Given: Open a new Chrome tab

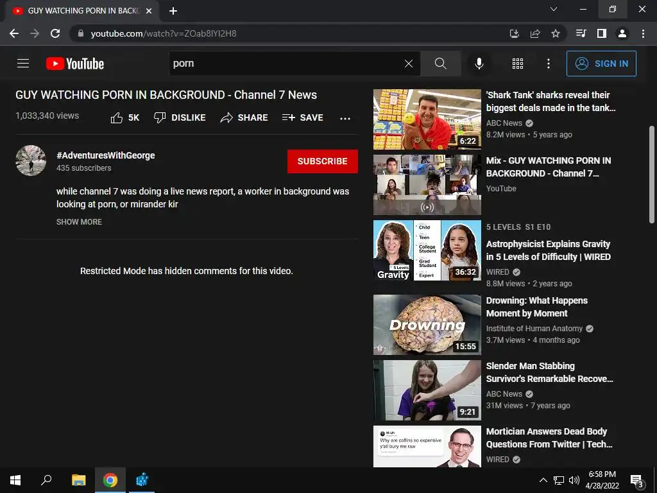Looking at the screenshot, I should [173, 11].
